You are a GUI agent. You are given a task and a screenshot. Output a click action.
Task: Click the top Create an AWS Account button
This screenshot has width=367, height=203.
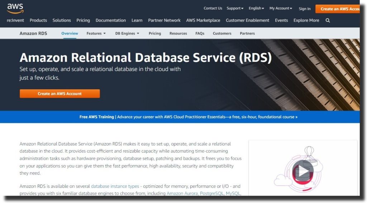click(338, 9)
